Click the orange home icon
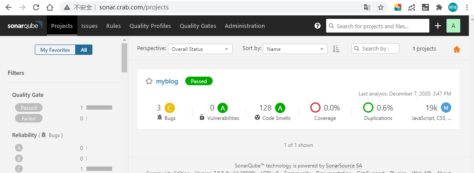The width and height of the screenshot is (474, 173). click(456, 49)
